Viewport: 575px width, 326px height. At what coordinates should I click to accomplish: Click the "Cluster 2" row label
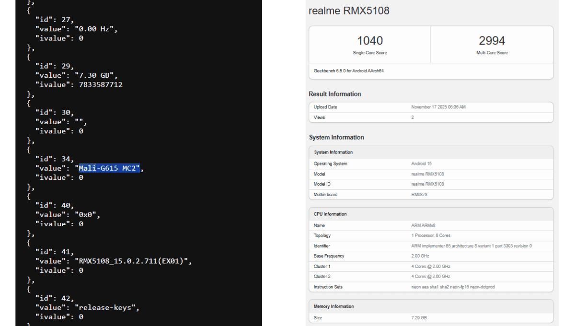[322, 277]
